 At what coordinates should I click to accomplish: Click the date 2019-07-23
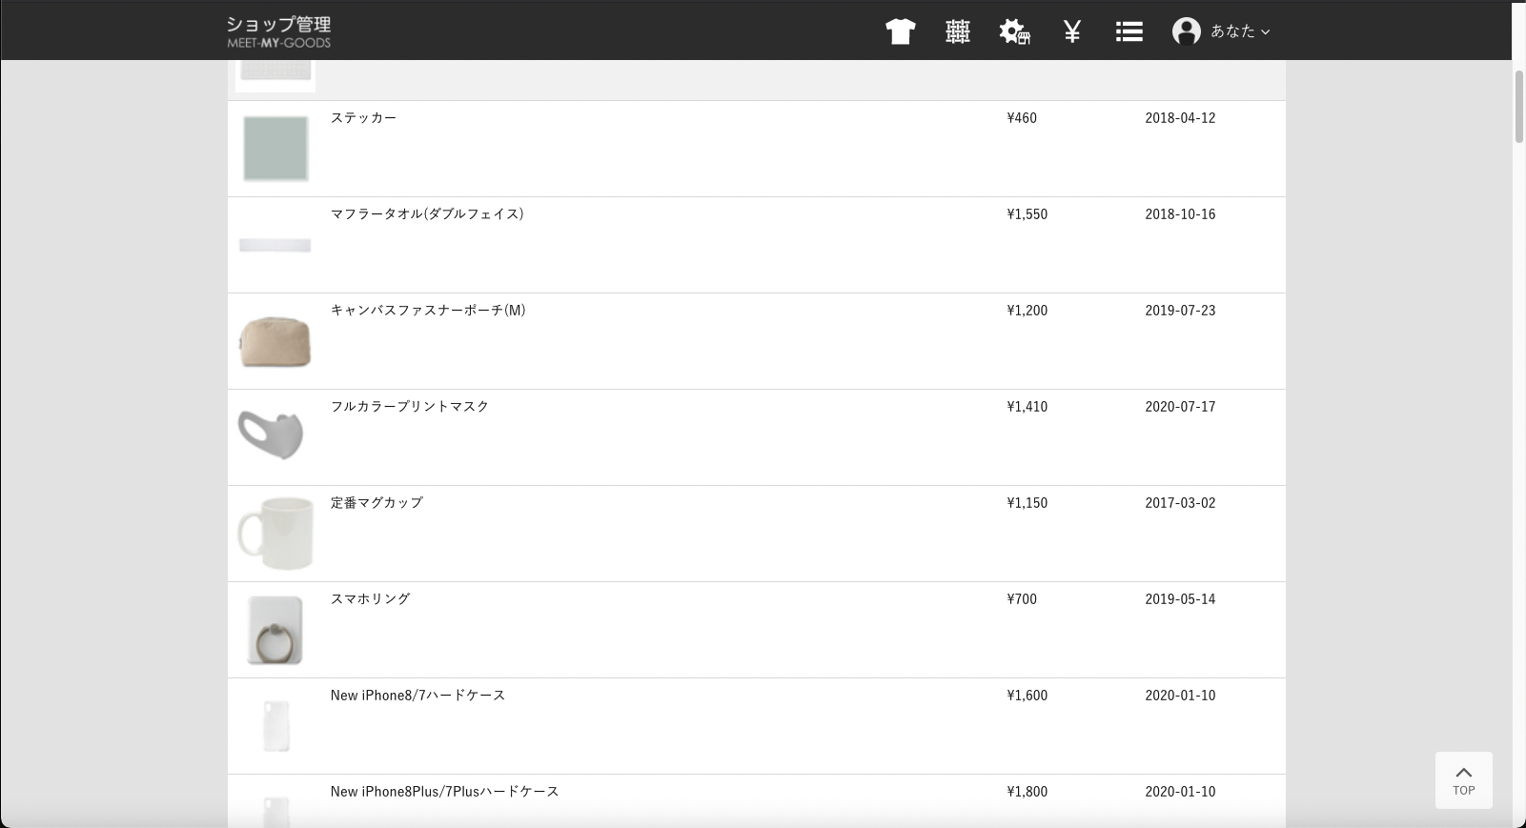(x=1180, y=311)
